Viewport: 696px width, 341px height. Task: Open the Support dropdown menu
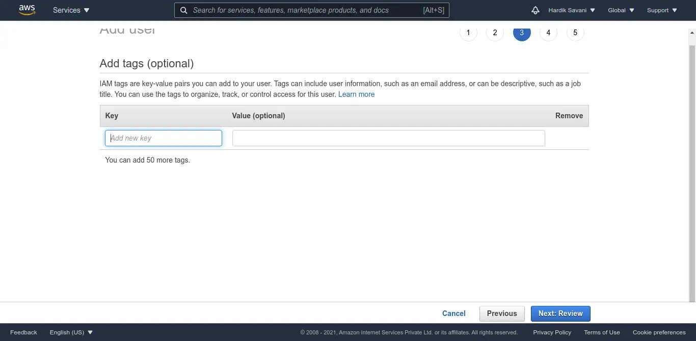click(662, 10)
